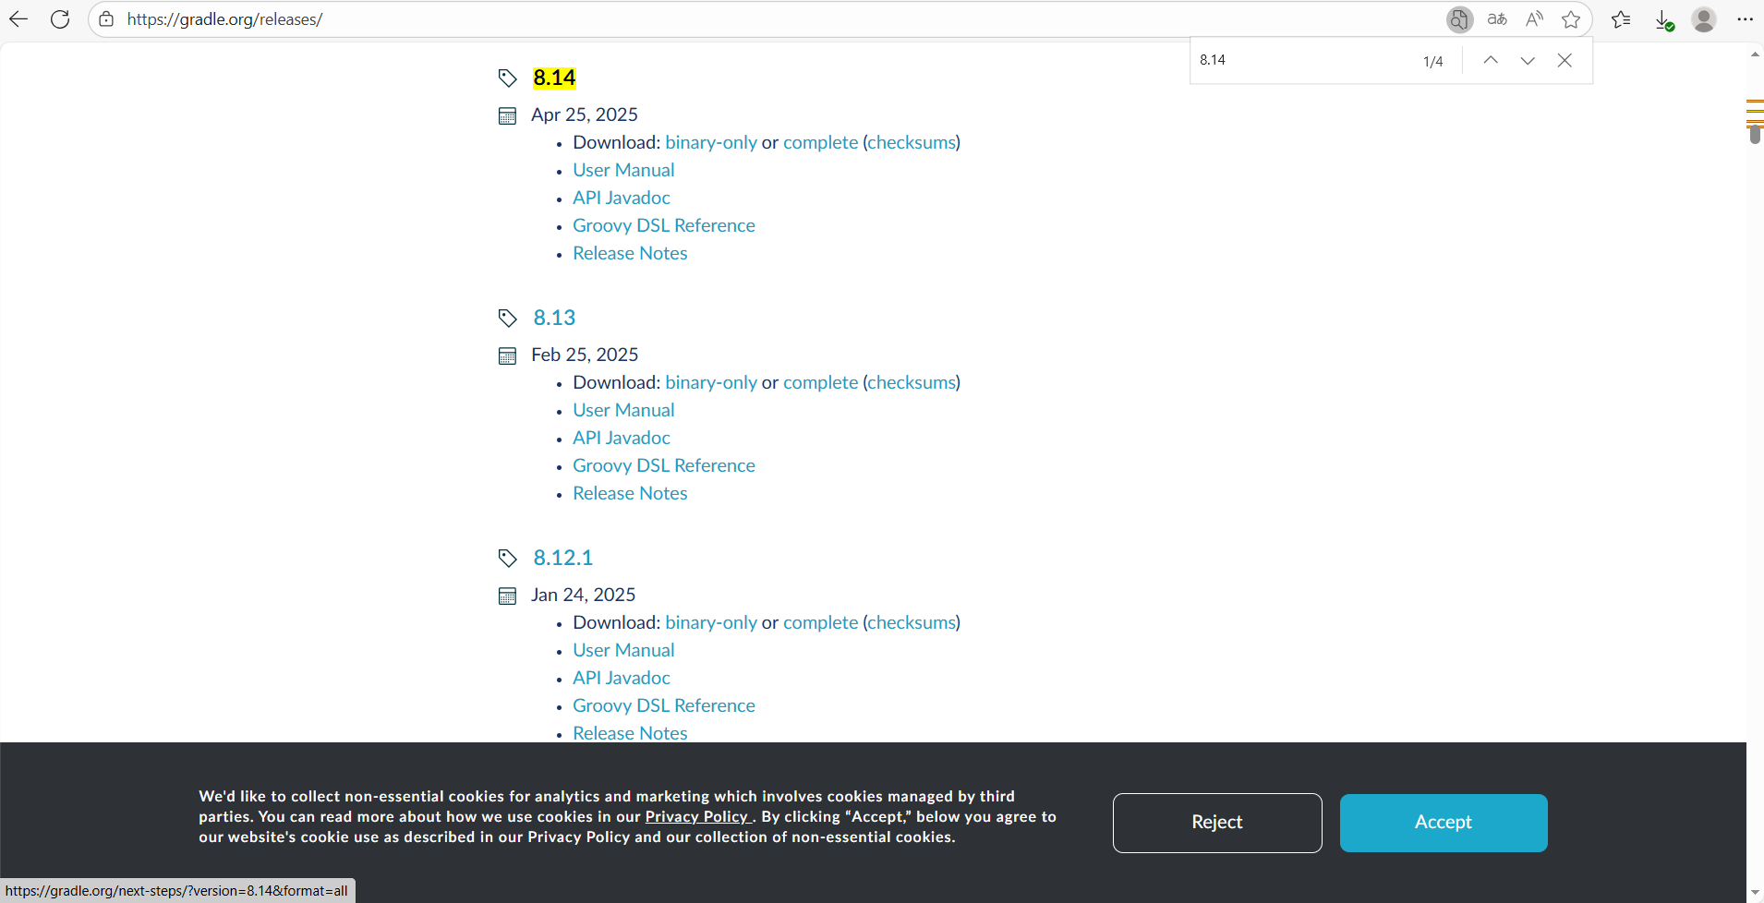The image size is (1764, 903).
Task: Open User Manual for 8.14
Action: [x=623, y=170]
